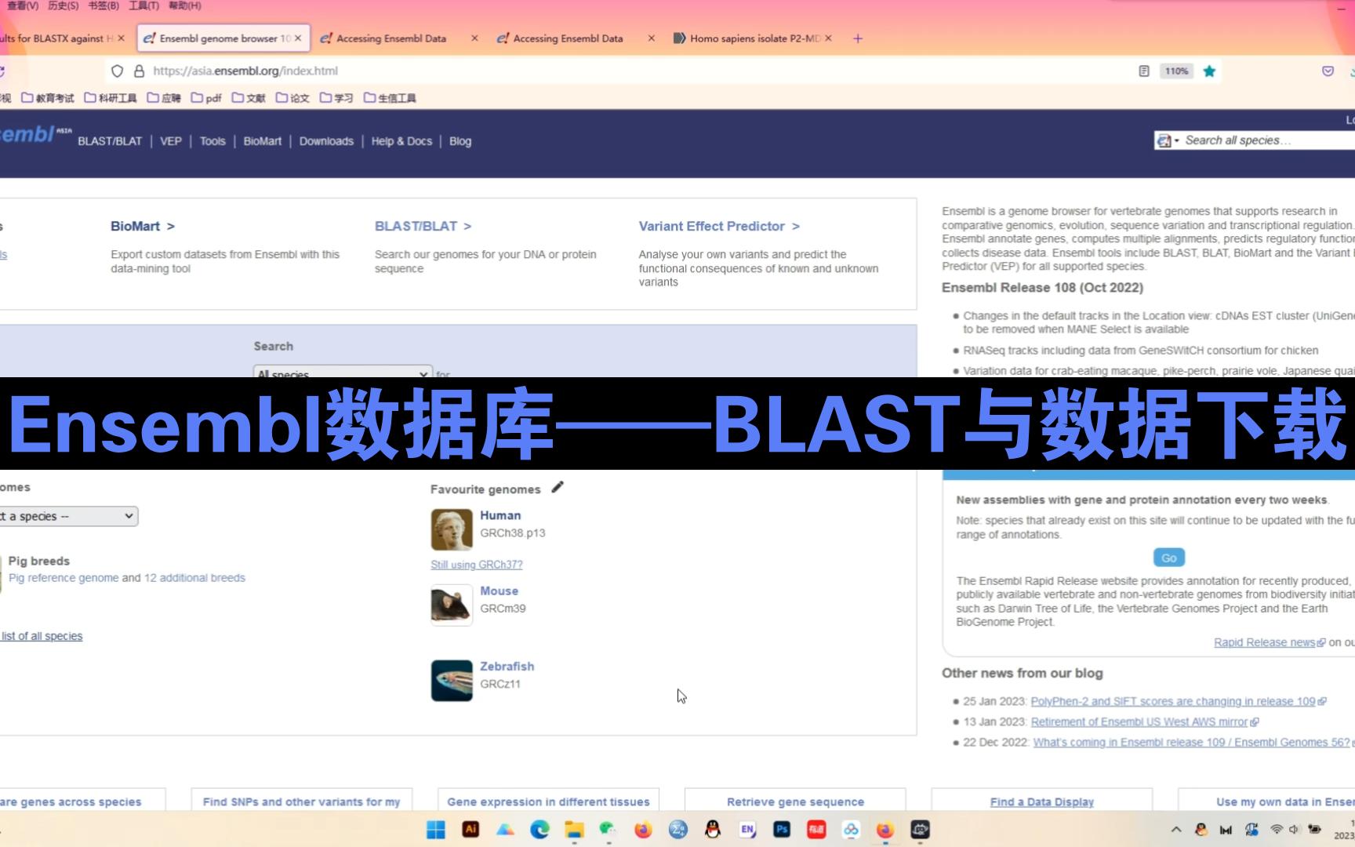Open the BioMart > heading link
Image resolution: width=1355 pixels, height=847 pixels.
coord(143,226)
